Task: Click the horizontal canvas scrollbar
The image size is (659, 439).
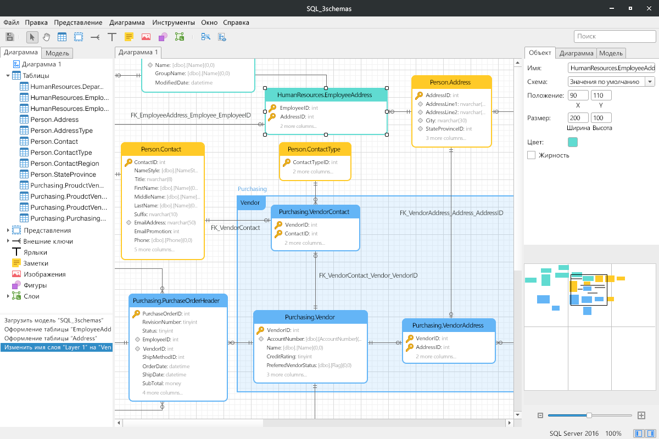Action: click(x=316, y=423)
